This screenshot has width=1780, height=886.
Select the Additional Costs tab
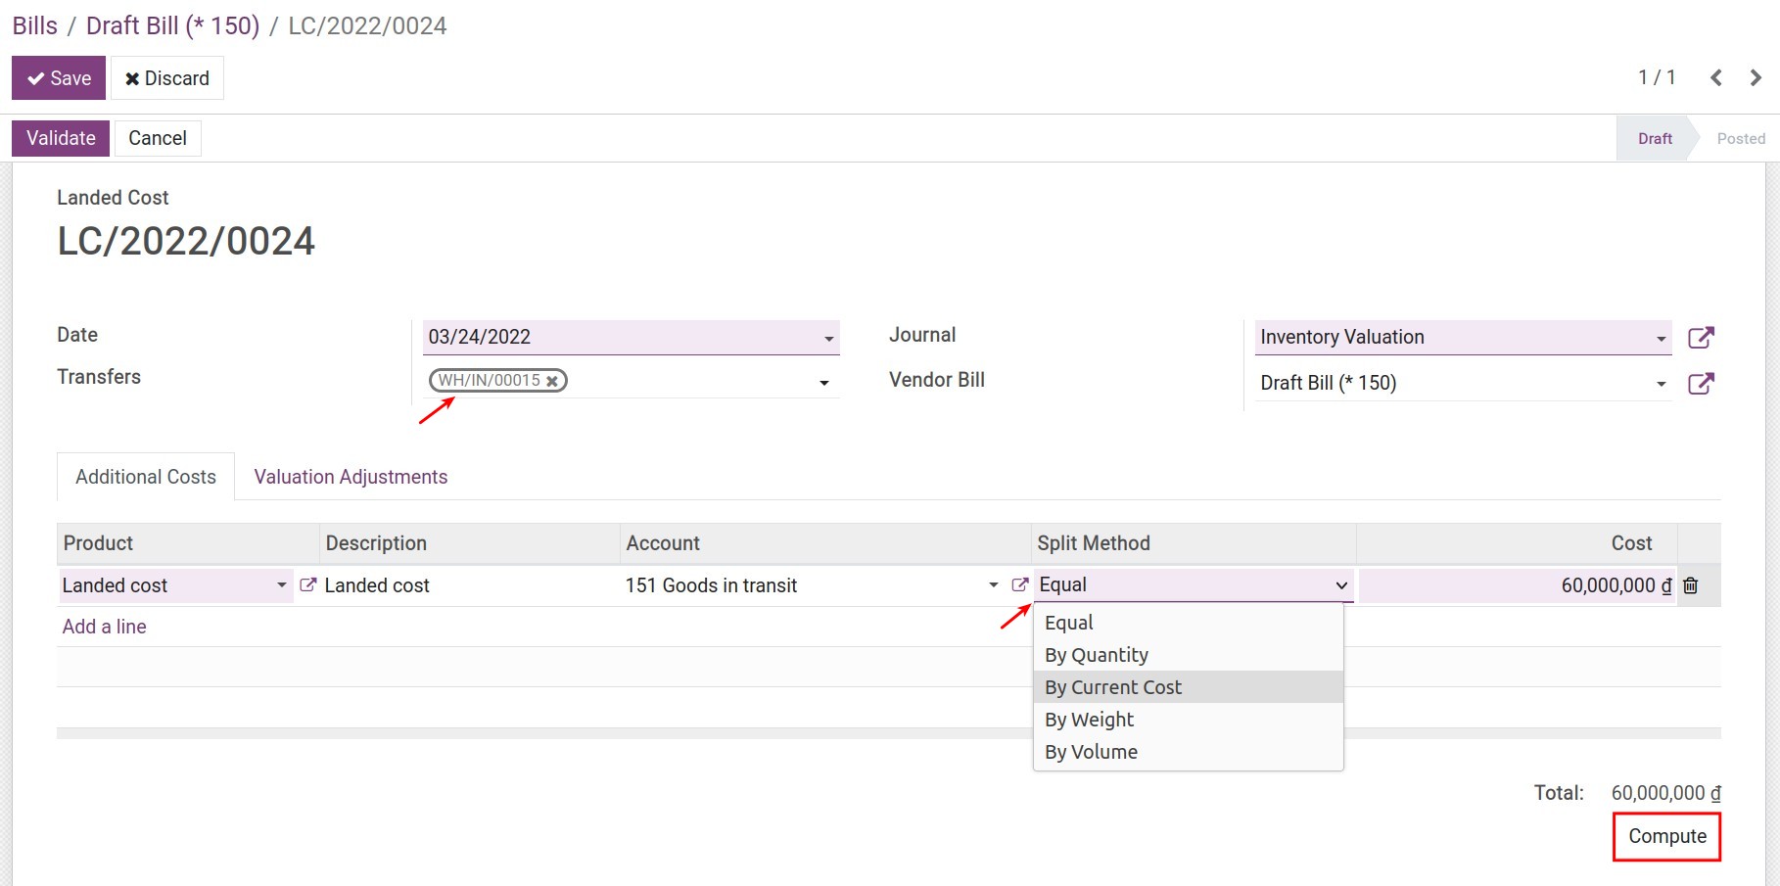[x=145, y=477]
